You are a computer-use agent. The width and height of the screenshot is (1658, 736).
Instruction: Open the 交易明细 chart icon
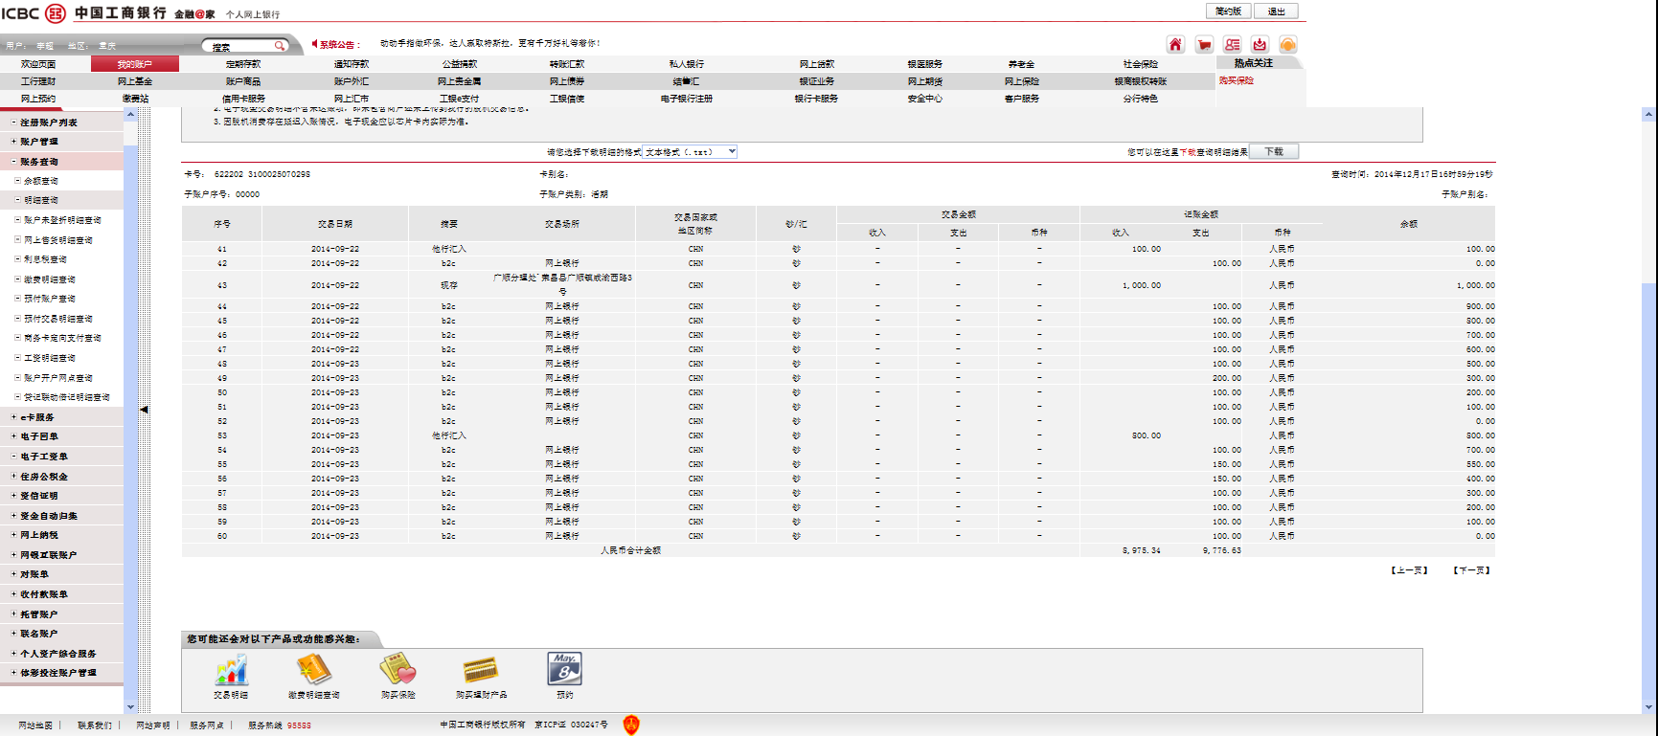click(231, 670)
